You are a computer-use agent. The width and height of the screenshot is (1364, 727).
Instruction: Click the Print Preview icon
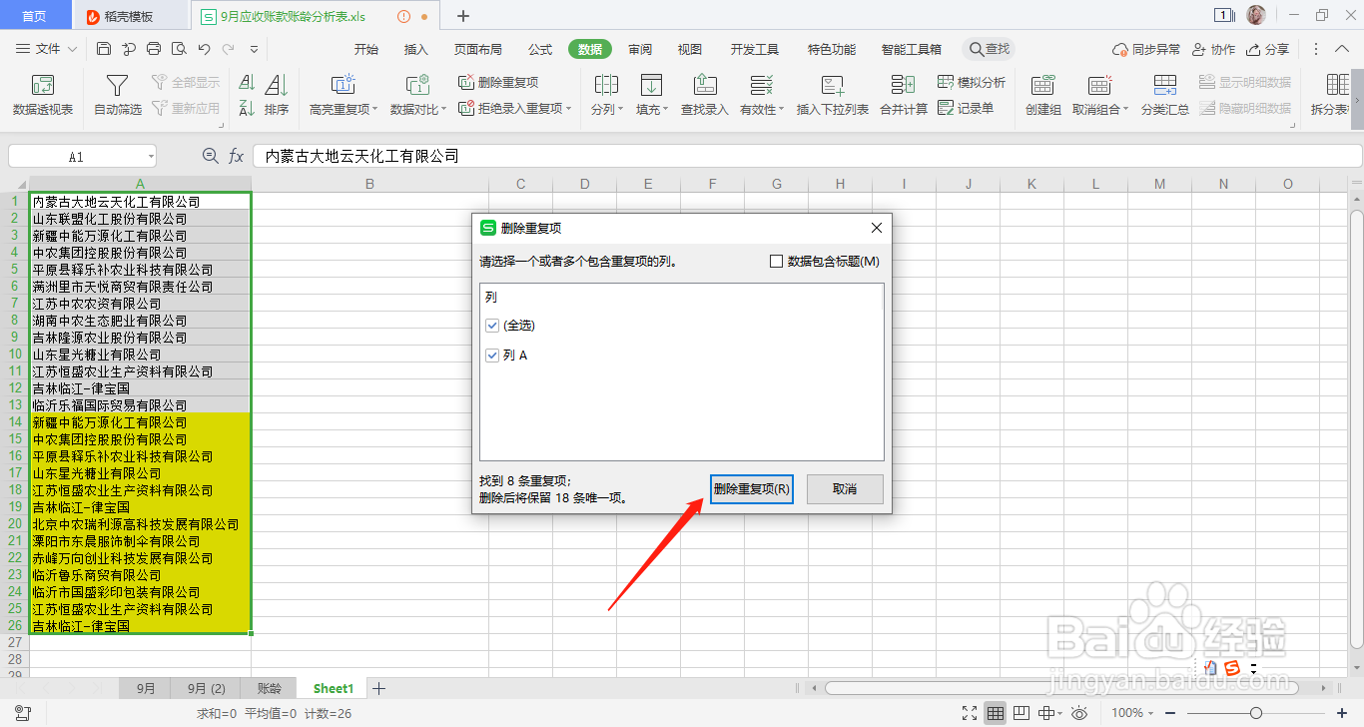pos(179,49)
